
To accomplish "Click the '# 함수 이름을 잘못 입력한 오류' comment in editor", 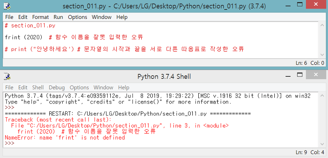I will click(x=96, y=37).
